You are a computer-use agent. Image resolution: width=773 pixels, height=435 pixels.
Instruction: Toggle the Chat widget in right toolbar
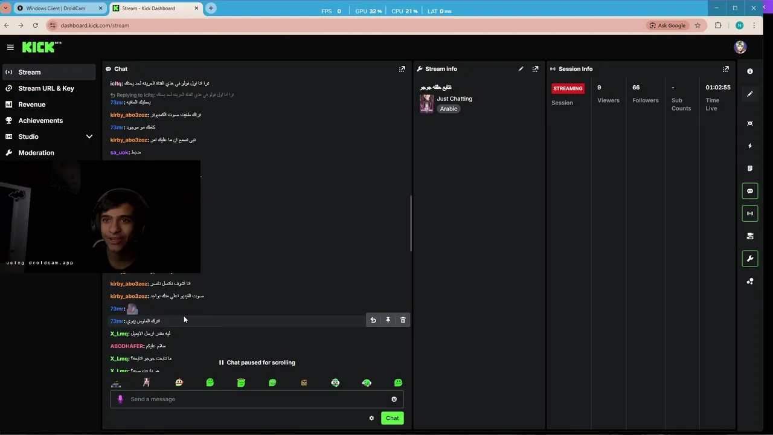[750, 191]
